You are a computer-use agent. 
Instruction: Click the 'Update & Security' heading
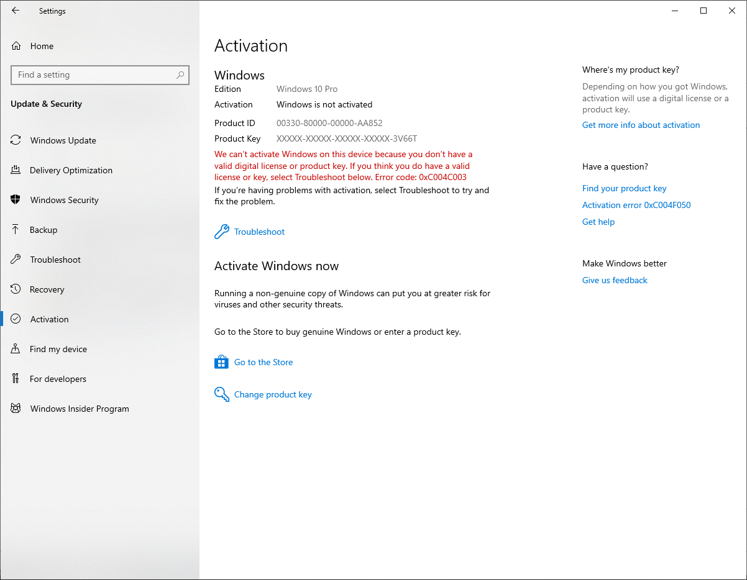[46, 104]
